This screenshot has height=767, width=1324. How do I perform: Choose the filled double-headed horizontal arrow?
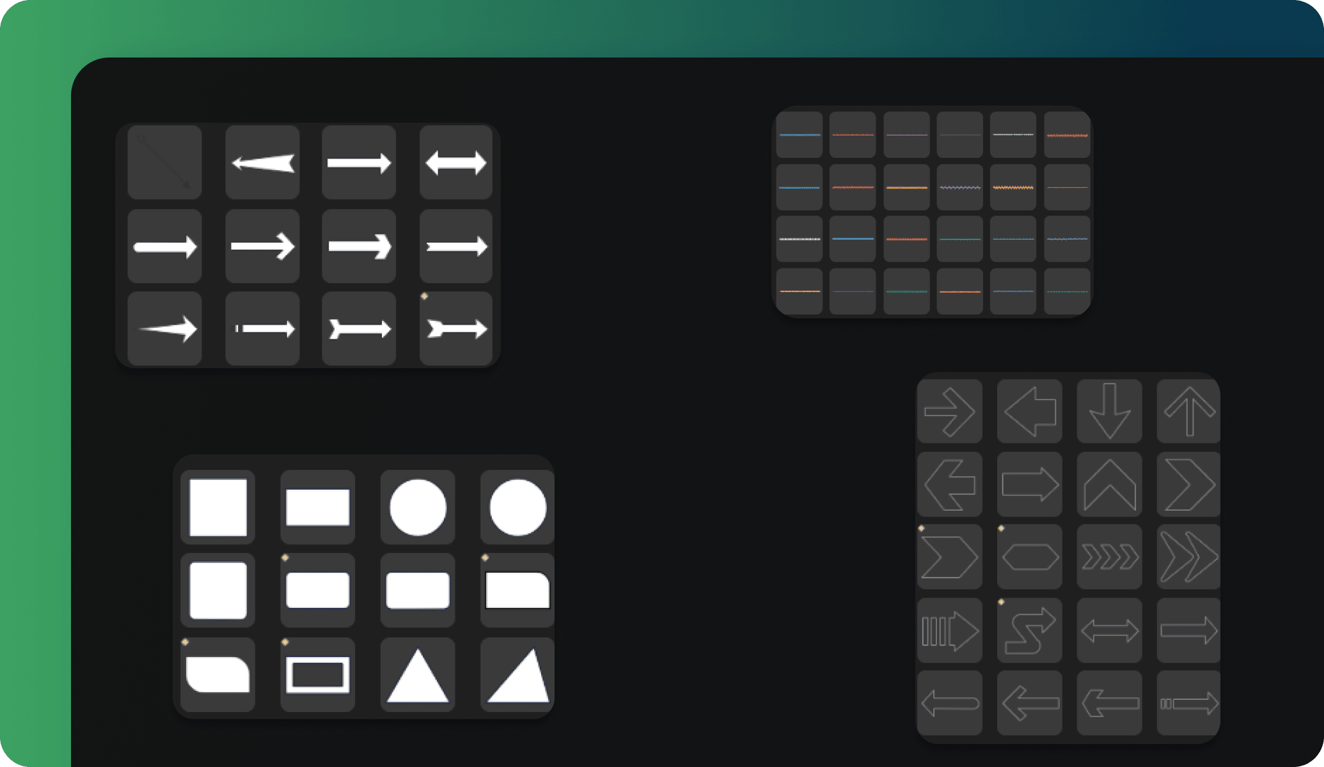click(x=455, y=162)
